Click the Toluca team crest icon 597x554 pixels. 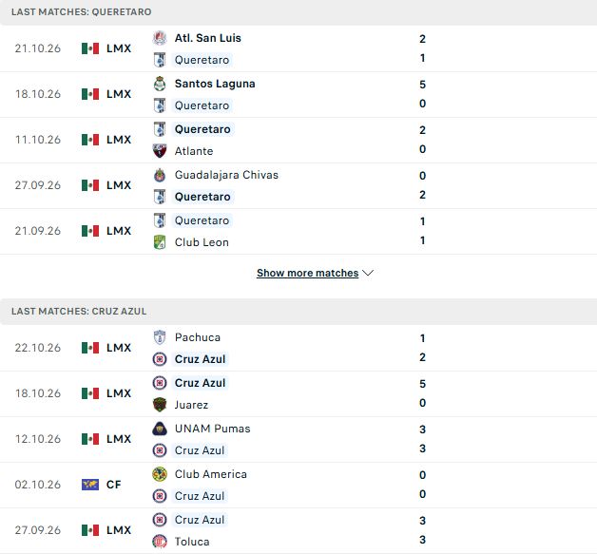coord(160,542)
